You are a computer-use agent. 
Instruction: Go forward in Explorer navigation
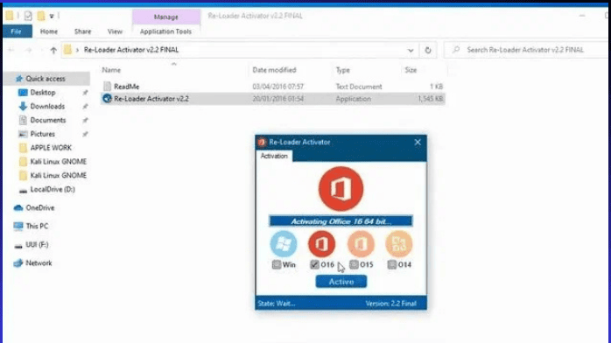coord(28,50)
